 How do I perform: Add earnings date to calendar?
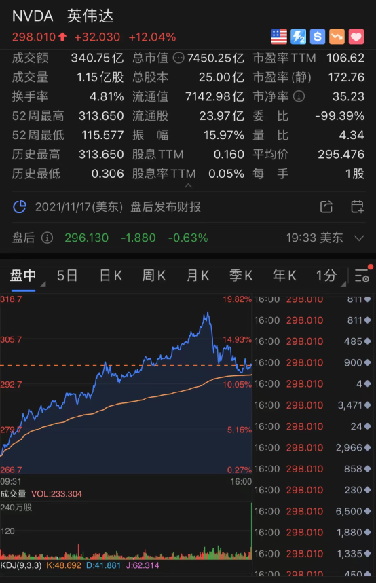(358, 207)
